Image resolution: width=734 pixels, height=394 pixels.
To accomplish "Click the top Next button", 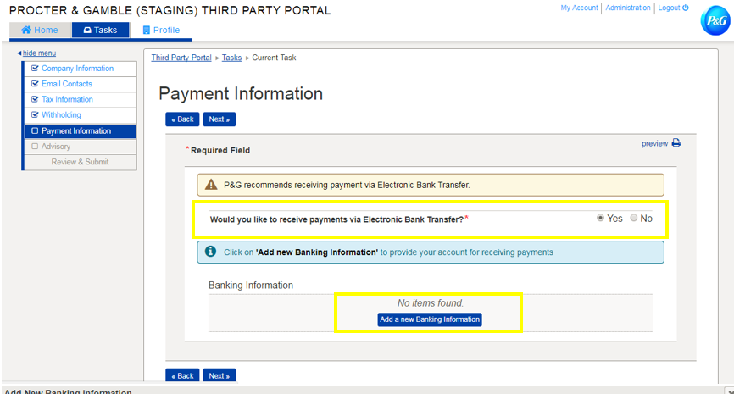I will [x=219, y=119].
